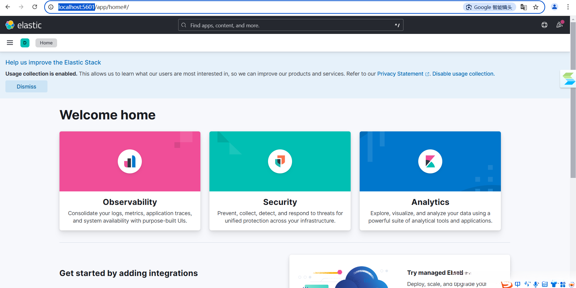Click the search magnifier icon
The height and width of the screenshot is (288, 576).
tap(184, 25)
